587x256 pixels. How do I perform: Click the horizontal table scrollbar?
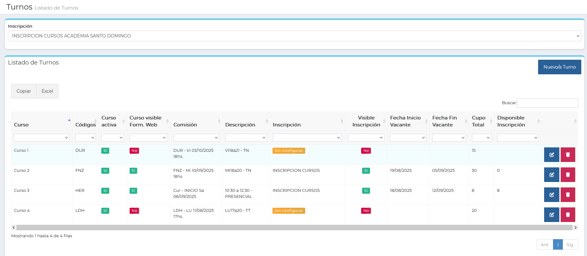coord(294,227)
